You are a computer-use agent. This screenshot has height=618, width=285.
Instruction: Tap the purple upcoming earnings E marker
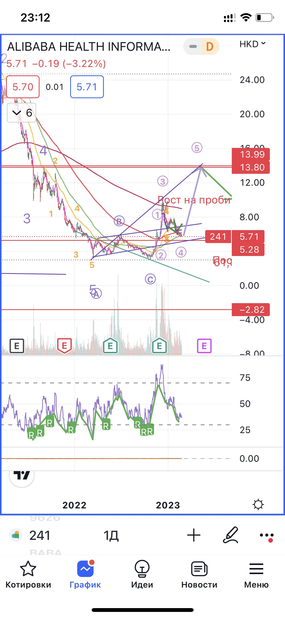pyautogui.click(x=204, y=346)
